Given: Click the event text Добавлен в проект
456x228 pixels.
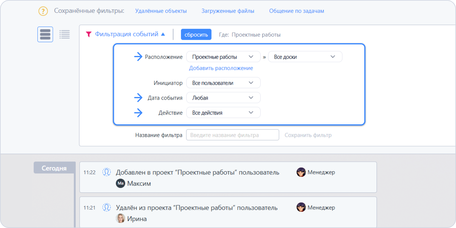Looking at the screenshot, I should point(198,172).
